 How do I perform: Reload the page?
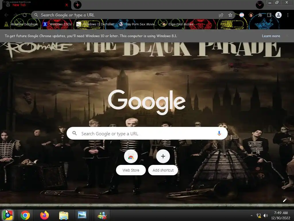(x=25, y=15)
